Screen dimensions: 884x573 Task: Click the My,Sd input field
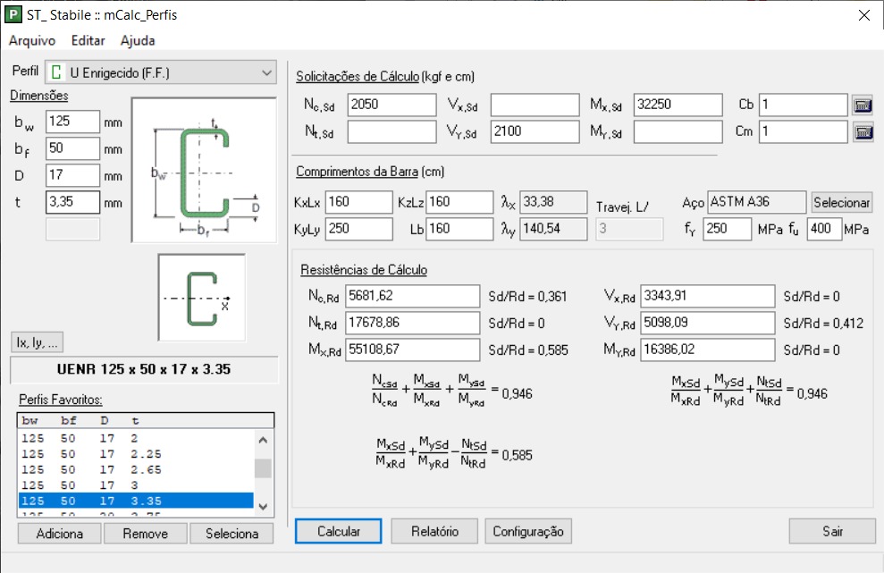pyautogui.click(x=678, y=132)
